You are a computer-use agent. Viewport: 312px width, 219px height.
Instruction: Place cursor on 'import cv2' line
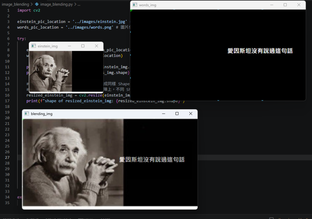[x=29, y=10]
